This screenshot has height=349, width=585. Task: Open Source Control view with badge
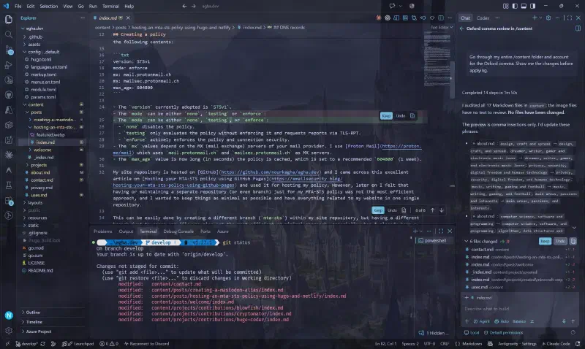tap(9, 50)
